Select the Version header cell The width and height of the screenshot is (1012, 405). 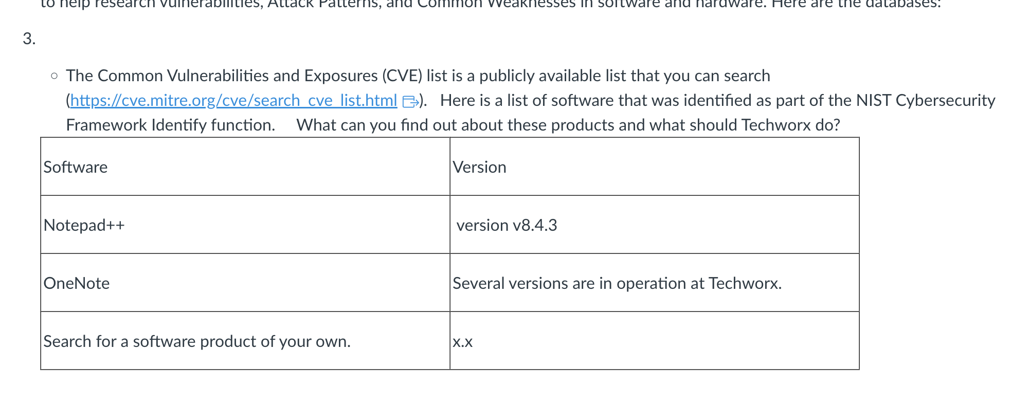pyautogui.click(x=655, y=167)
